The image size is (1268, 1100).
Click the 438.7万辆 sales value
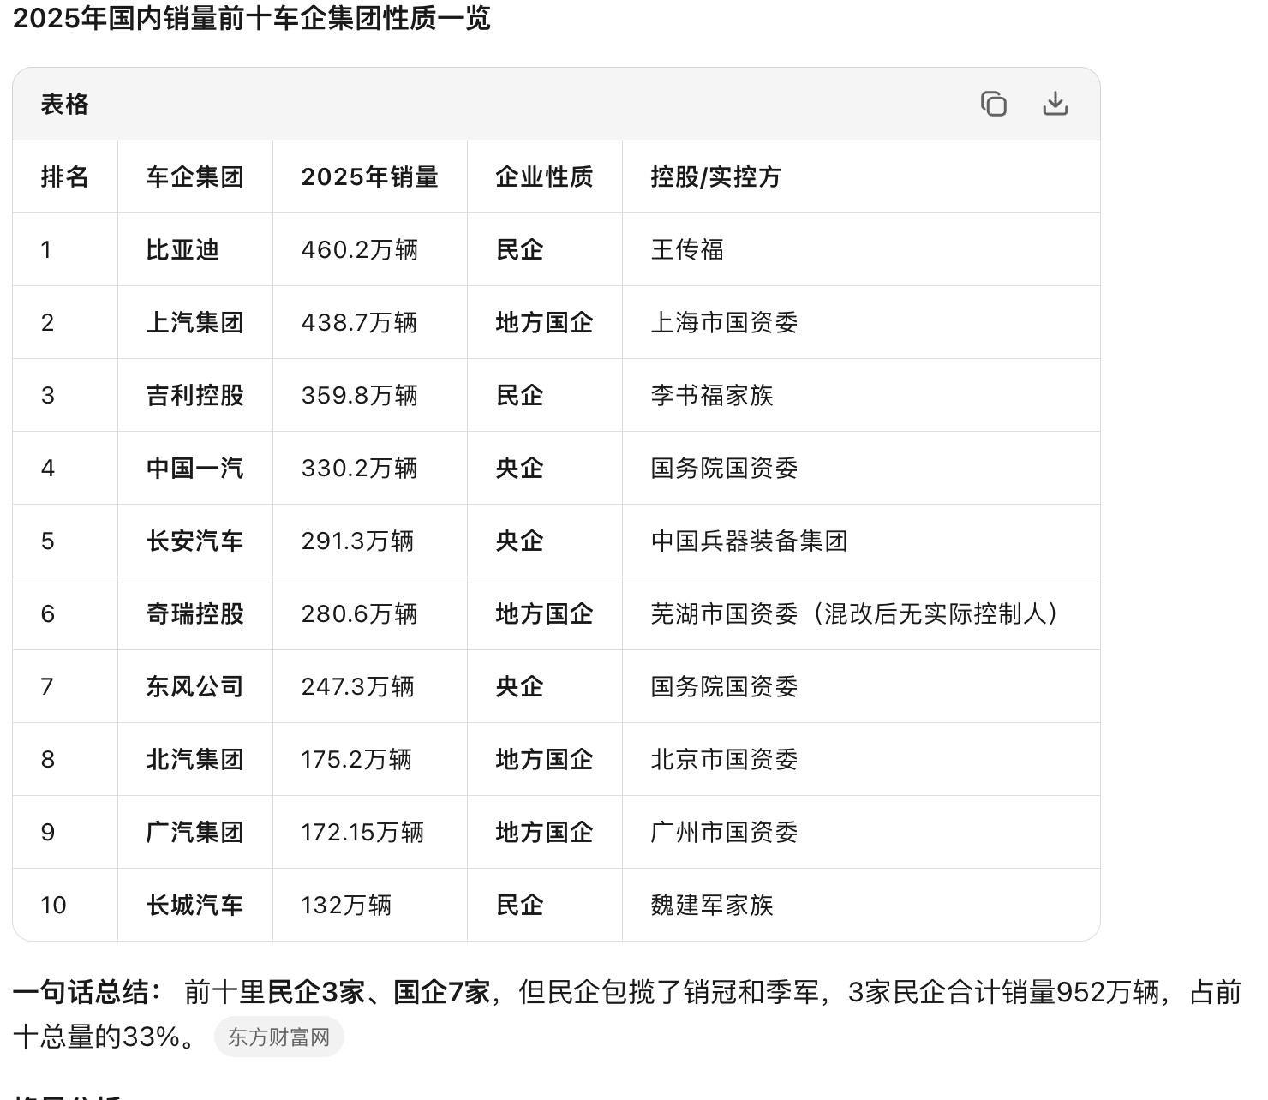pyautogui.click(x=360, y=322)
